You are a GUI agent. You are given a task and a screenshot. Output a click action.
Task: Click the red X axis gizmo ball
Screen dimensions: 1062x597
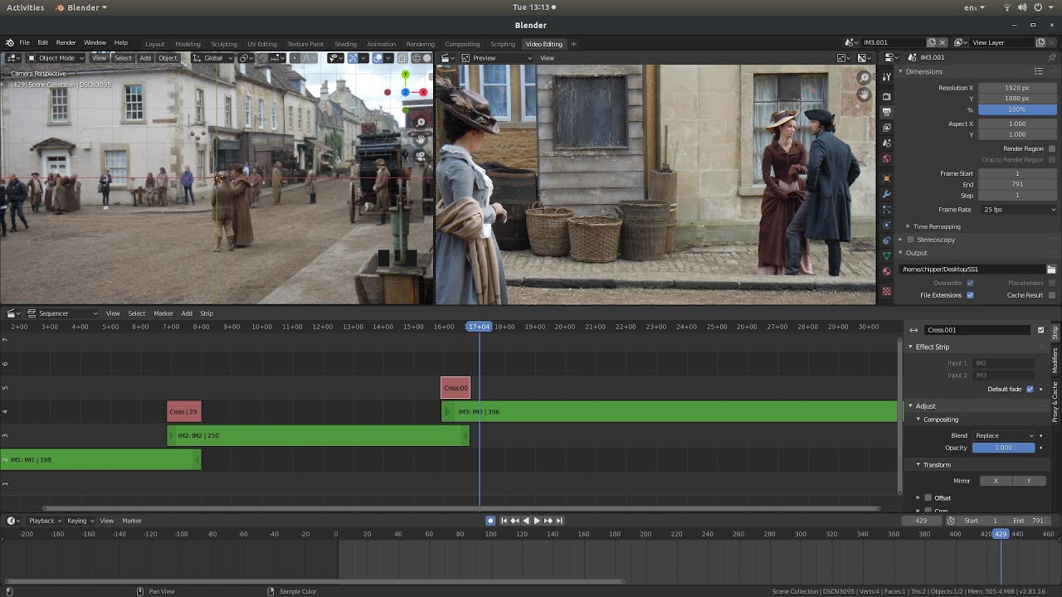pos(423,92)
